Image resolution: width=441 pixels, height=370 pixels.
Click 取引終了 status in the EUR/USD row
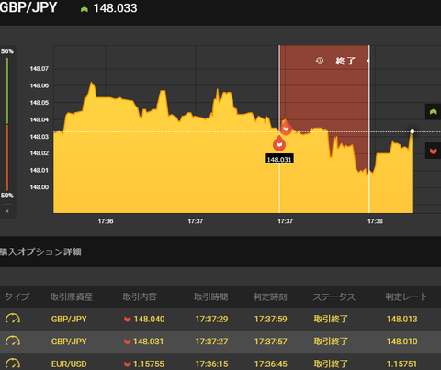(x=331, y=364)
